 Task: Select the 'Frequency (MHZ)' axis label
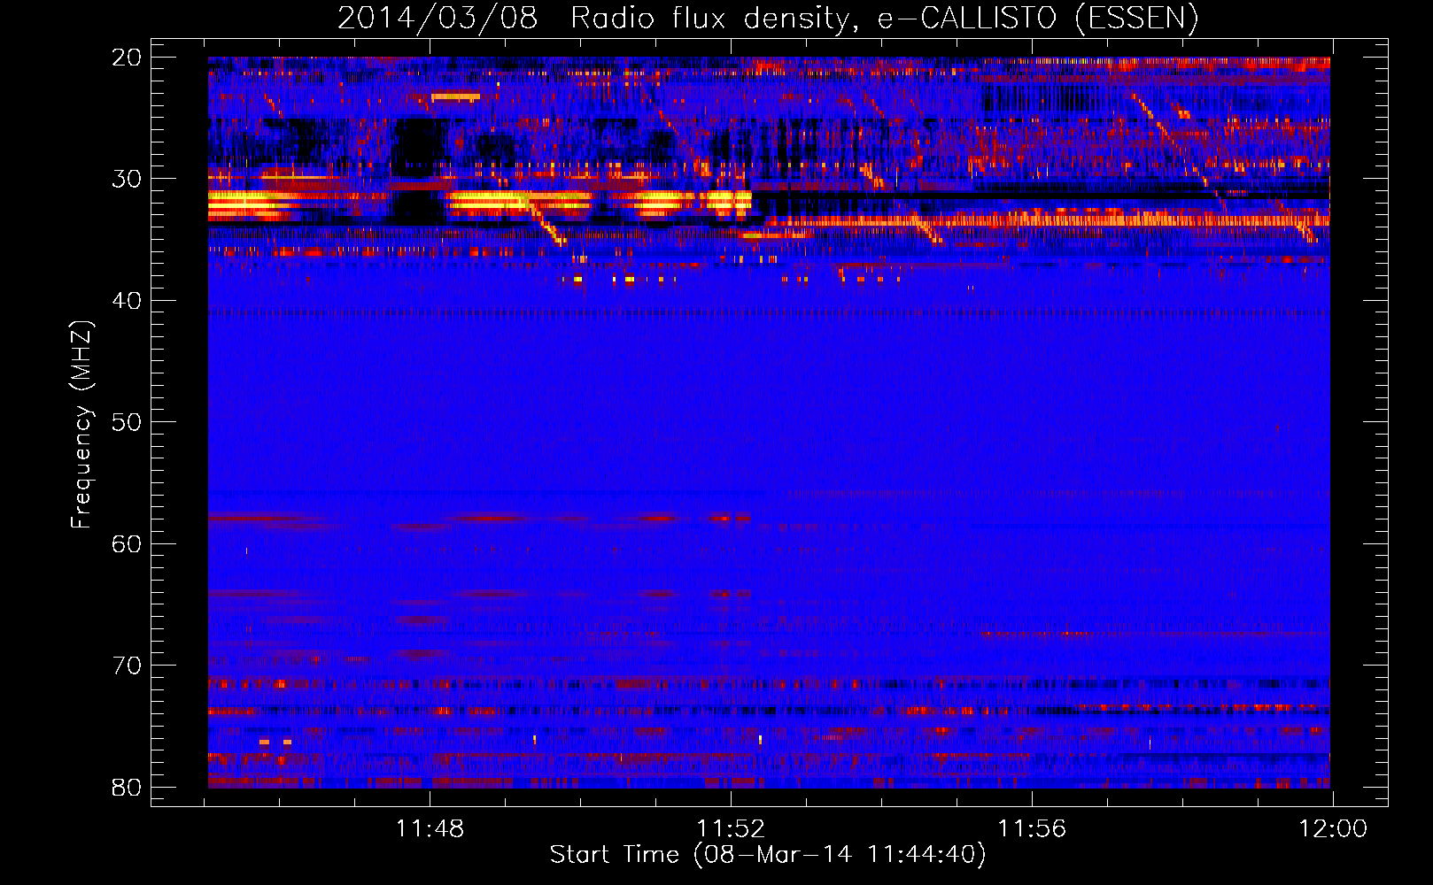click(x=81, y=425)
